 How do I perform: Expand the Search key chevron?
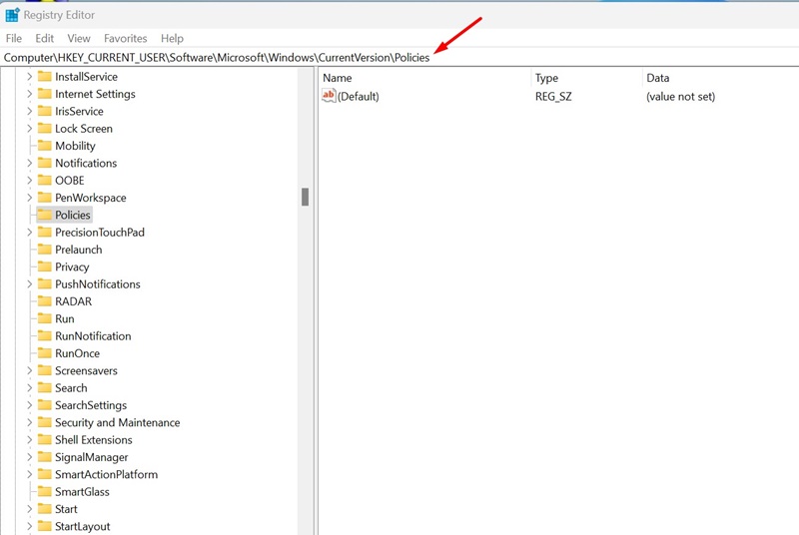click(29, 388)
